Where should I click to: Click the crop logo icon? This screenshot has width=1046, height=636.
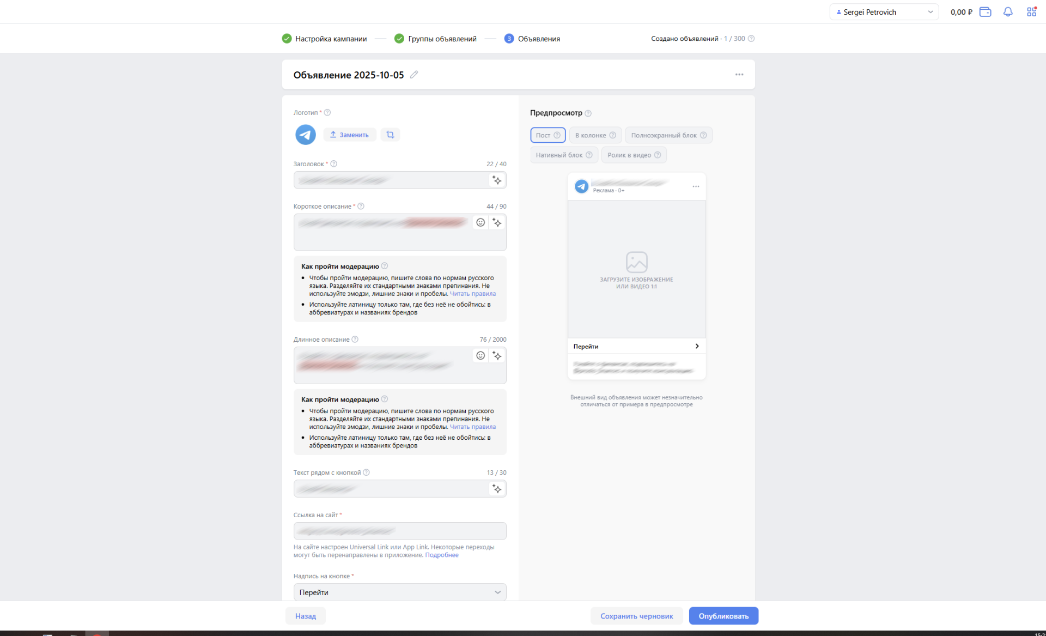point(390,135)
